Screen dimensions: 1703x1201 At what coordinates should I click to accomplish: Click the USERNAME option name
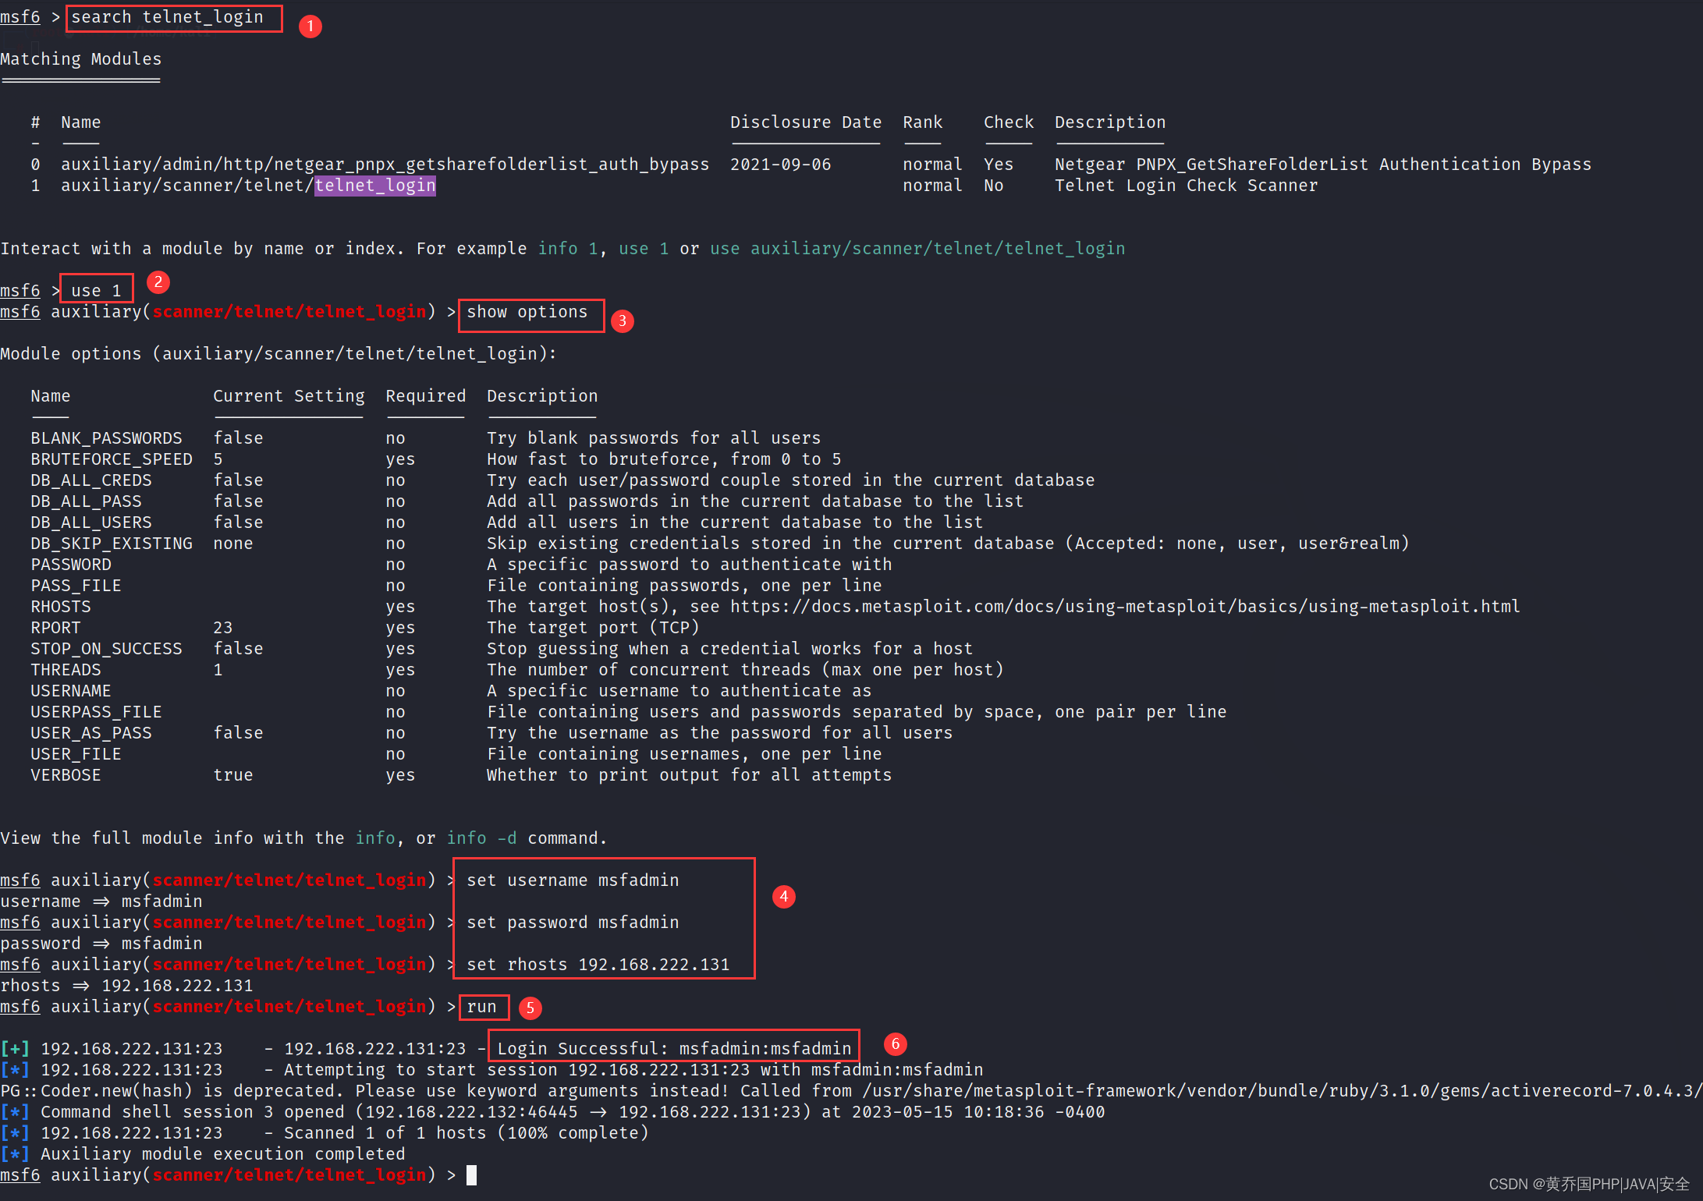(x=71, y=691)
